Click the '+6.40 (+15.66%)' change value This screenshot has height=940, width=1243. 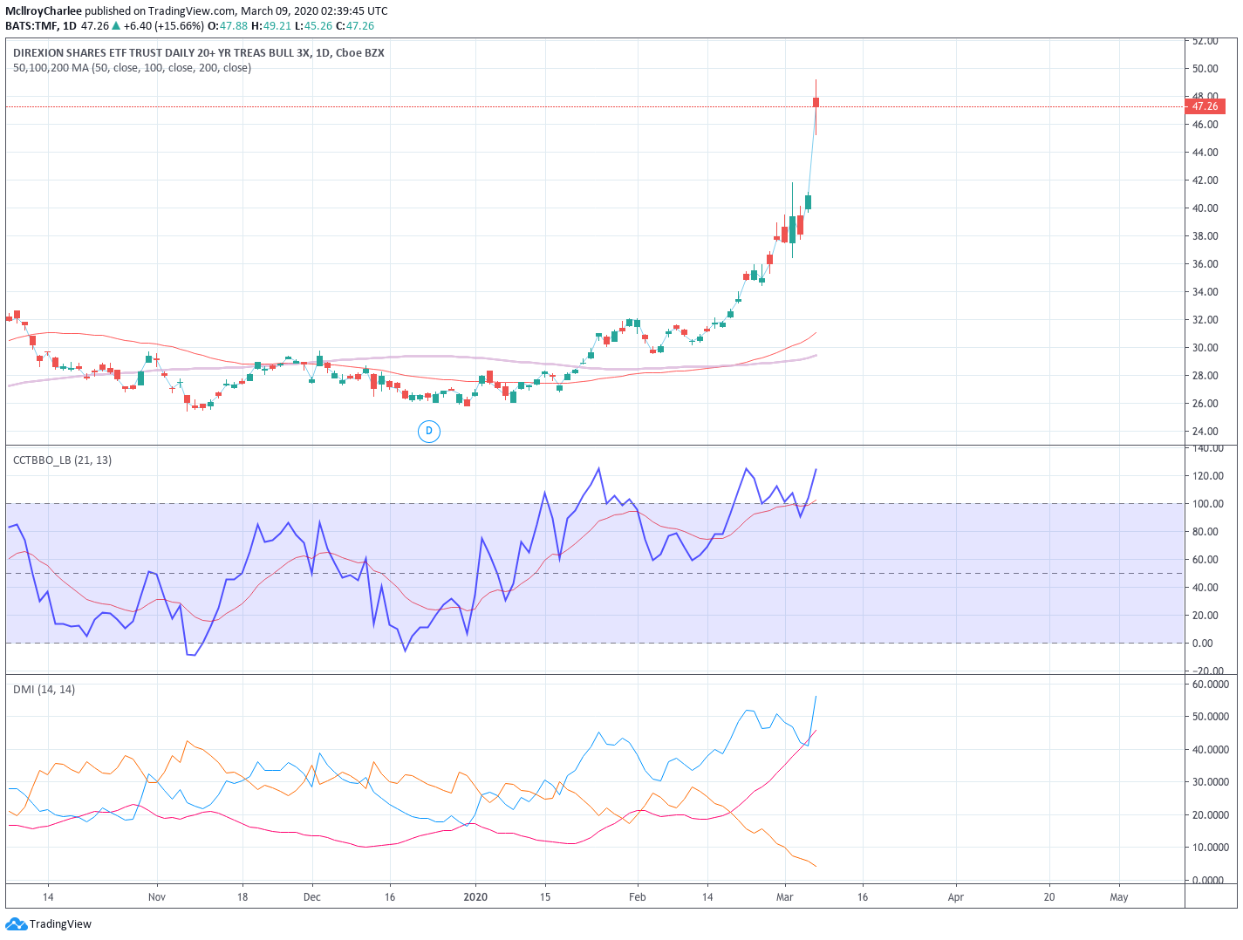[x=163, y=26]
